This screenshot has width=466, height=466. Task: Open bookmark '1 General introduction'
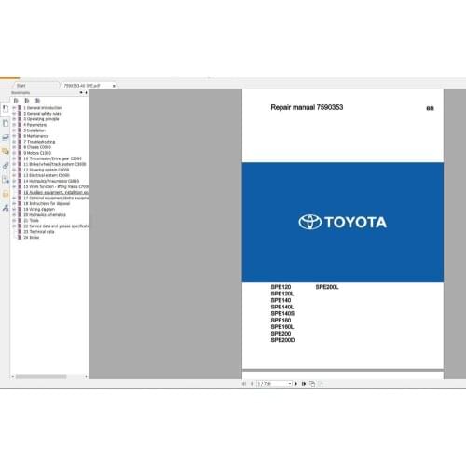point(43,108)
